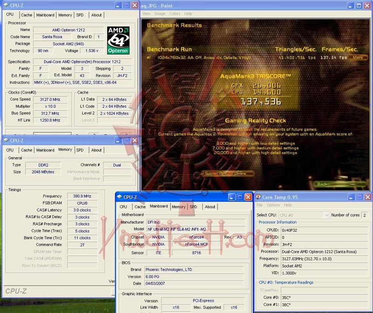Click the Back button in AquaMark
373x313 pixels.
tap(339, 184)
